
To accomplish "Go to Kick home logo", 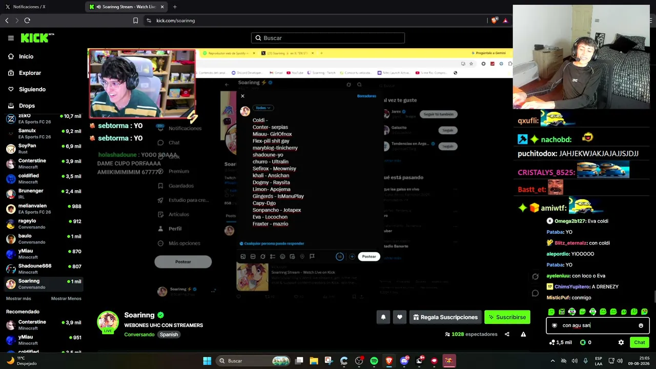I will click(x=37, y=38).
